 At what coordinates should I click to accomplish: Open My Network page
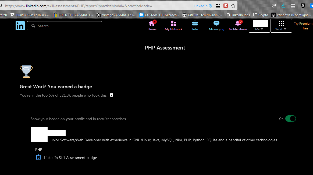point(173,26)
